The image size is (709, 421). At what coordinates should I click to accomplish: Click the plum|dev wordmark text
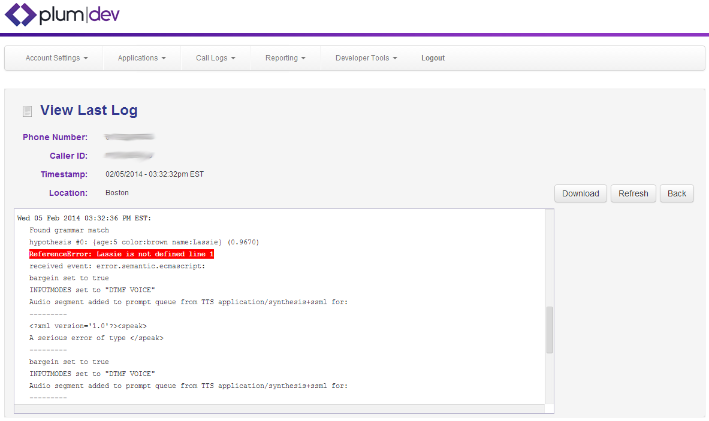79,15
